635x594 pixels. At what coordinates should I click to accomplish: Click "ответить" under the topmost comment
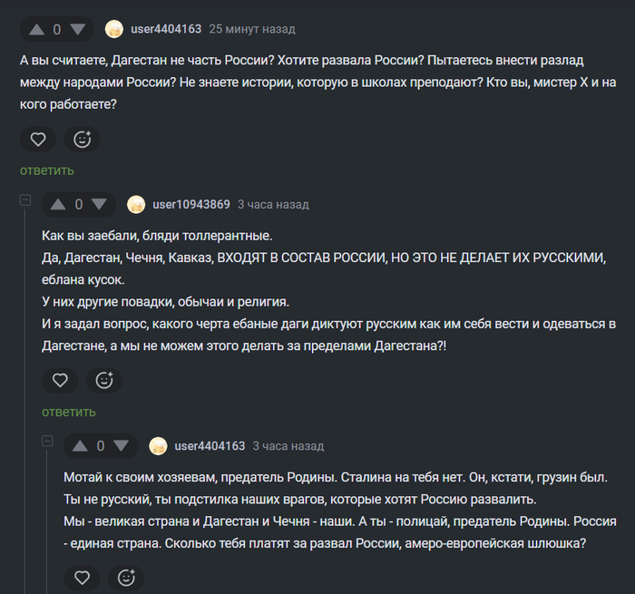point(47,170)
